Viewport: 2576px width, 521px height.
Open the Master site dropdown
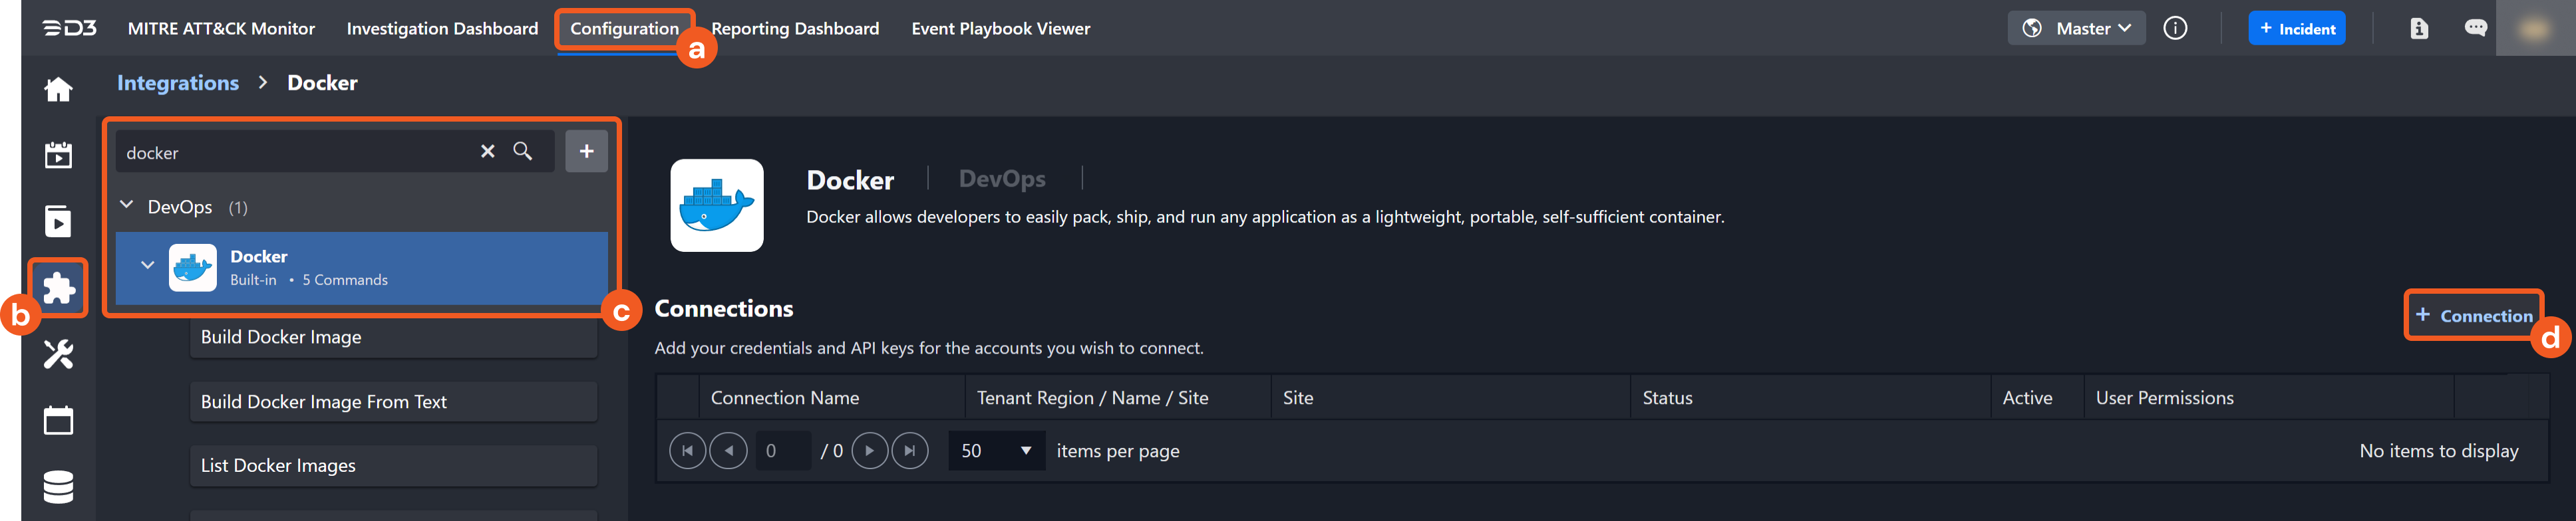[2077, 27]
